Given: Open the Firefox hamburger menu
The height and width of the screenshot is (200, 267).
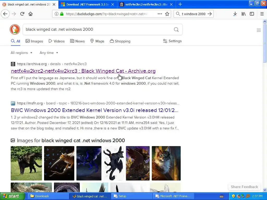Looking at the screenshot, I should 262,14.
